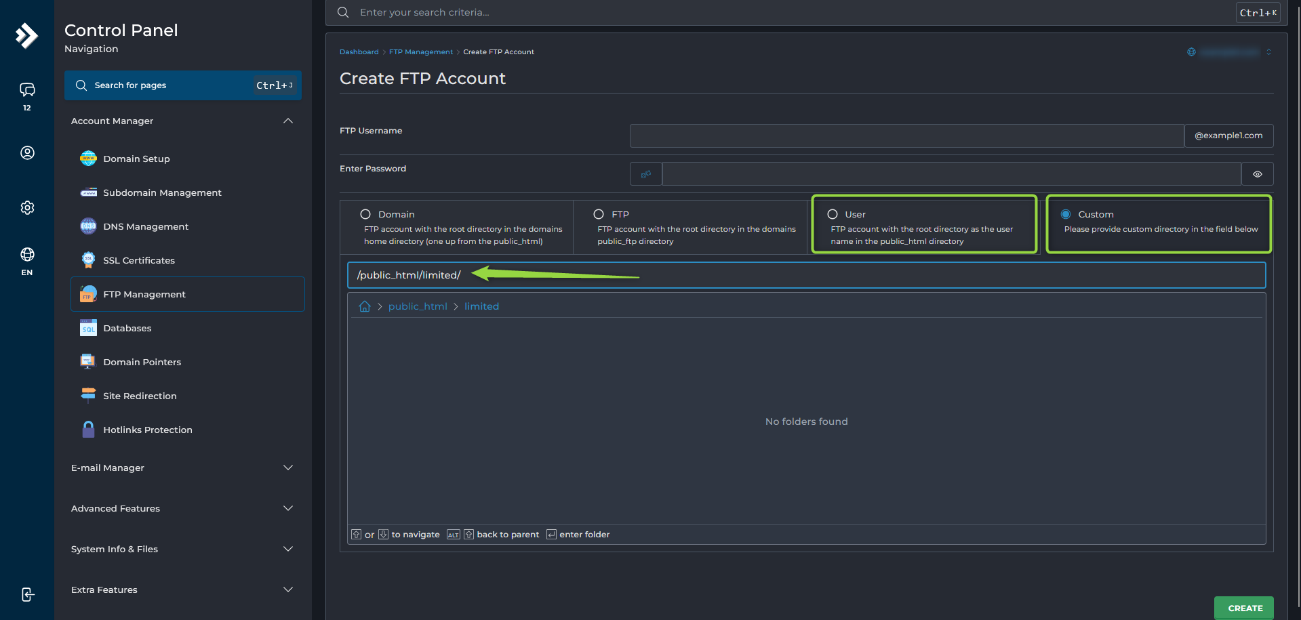Open the EN language globe icon
Screen dimensions: 1301x620
(x=27, y=255)
